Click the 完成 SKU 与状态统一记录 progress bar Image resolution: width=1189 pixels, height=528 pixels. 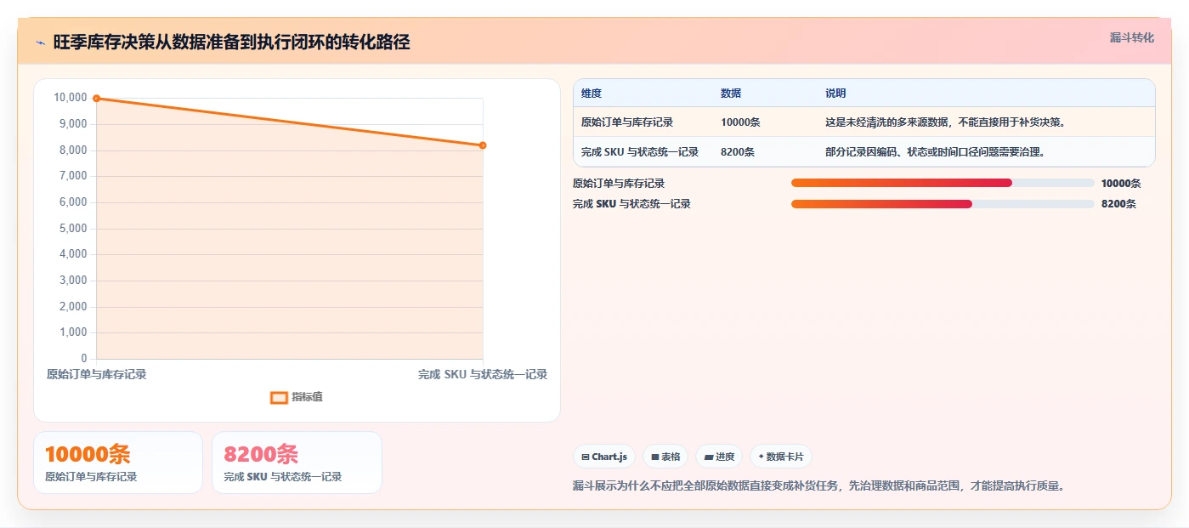click(943, 204)
